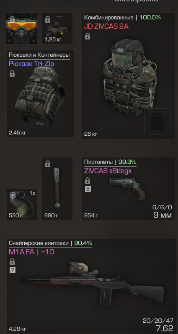Click the grenade slot marked 1x
Image resolution: width=178 pixels, height=334 pixels.
[22, 205]
